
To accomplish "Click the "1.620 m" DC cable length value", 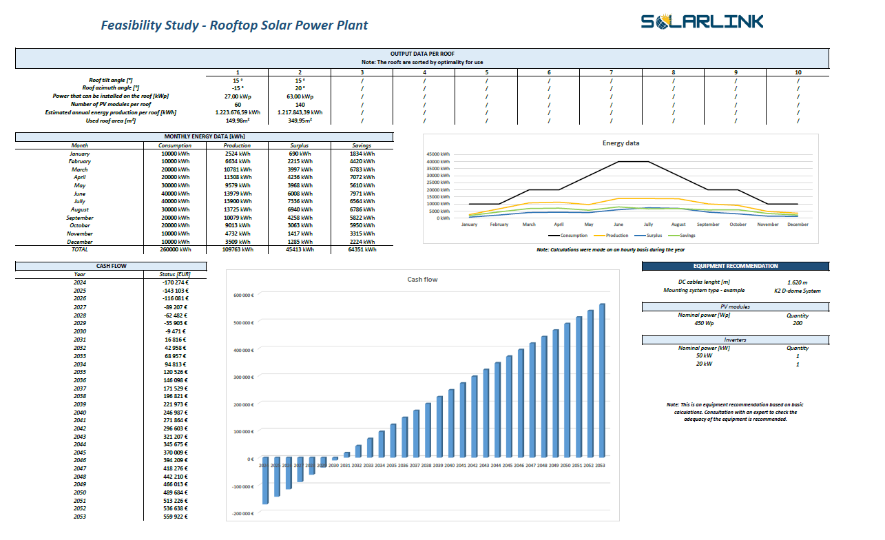I will click(x=798, y=282).
